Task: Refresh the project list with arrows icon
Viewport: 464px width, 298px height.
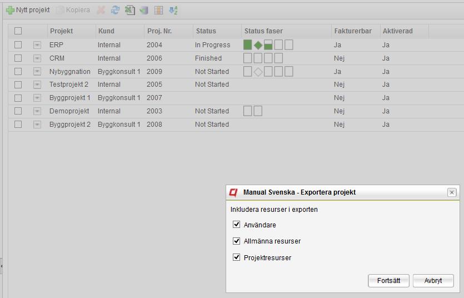Action: (x=115, y=10)
